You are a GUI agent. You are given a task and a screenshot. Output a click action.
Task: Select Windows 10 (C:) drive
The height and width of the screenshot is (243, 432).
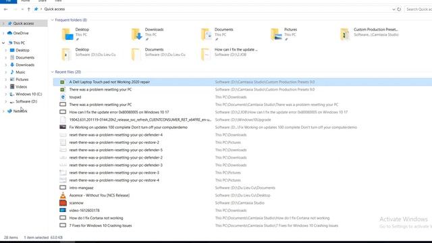28,94
